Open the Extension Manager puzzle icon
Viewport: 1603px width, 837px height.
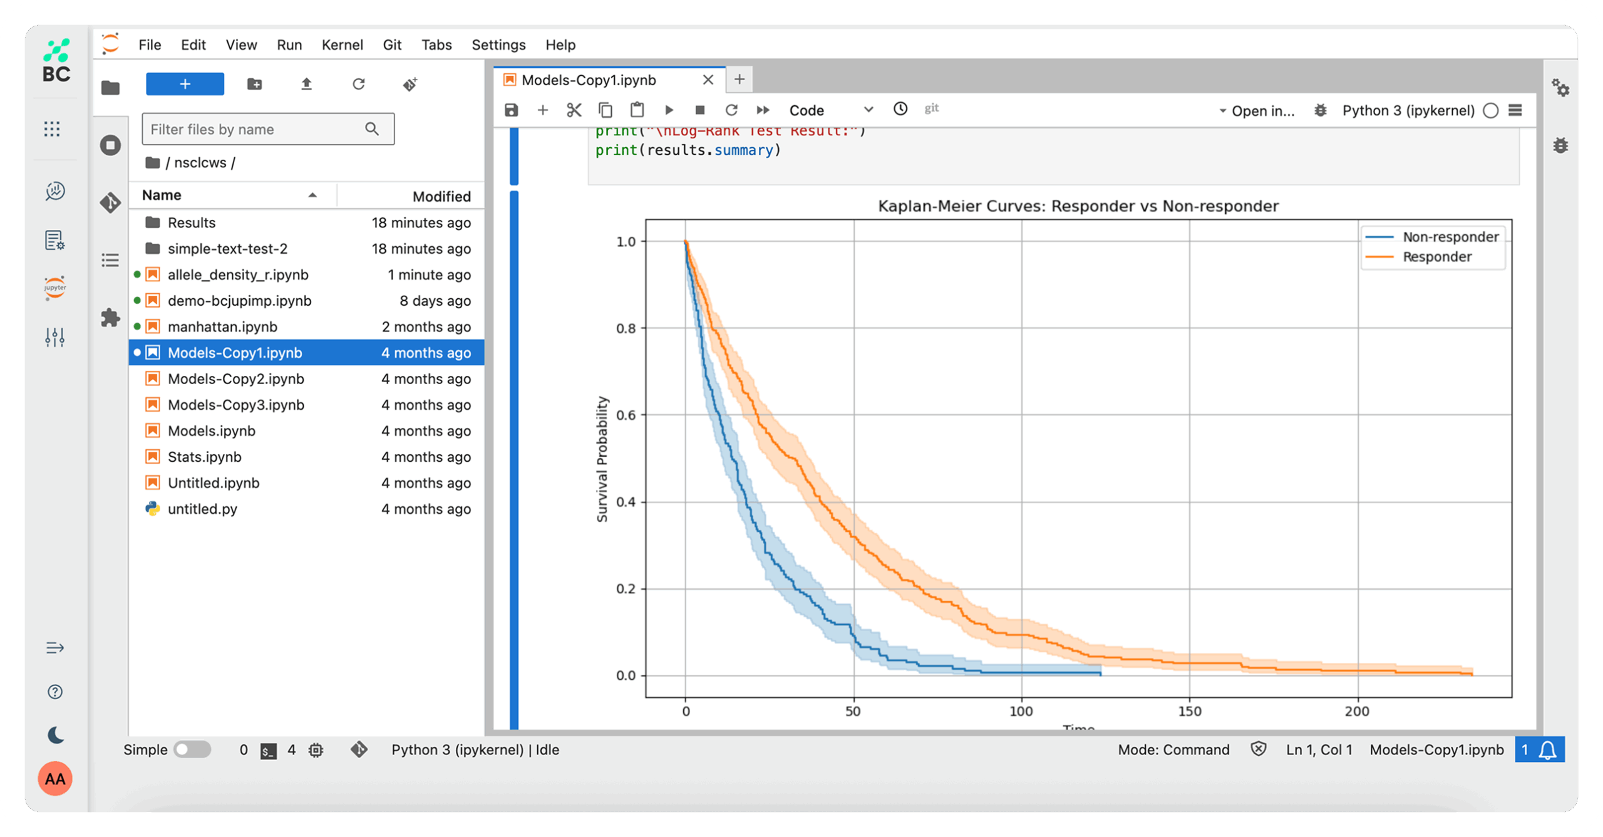110,318
